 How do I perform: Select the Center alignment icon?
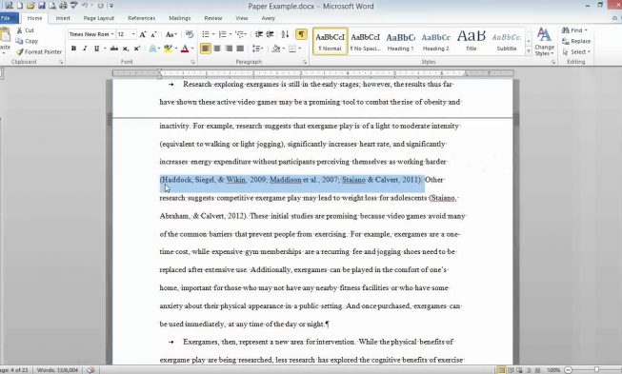point(217,49)
